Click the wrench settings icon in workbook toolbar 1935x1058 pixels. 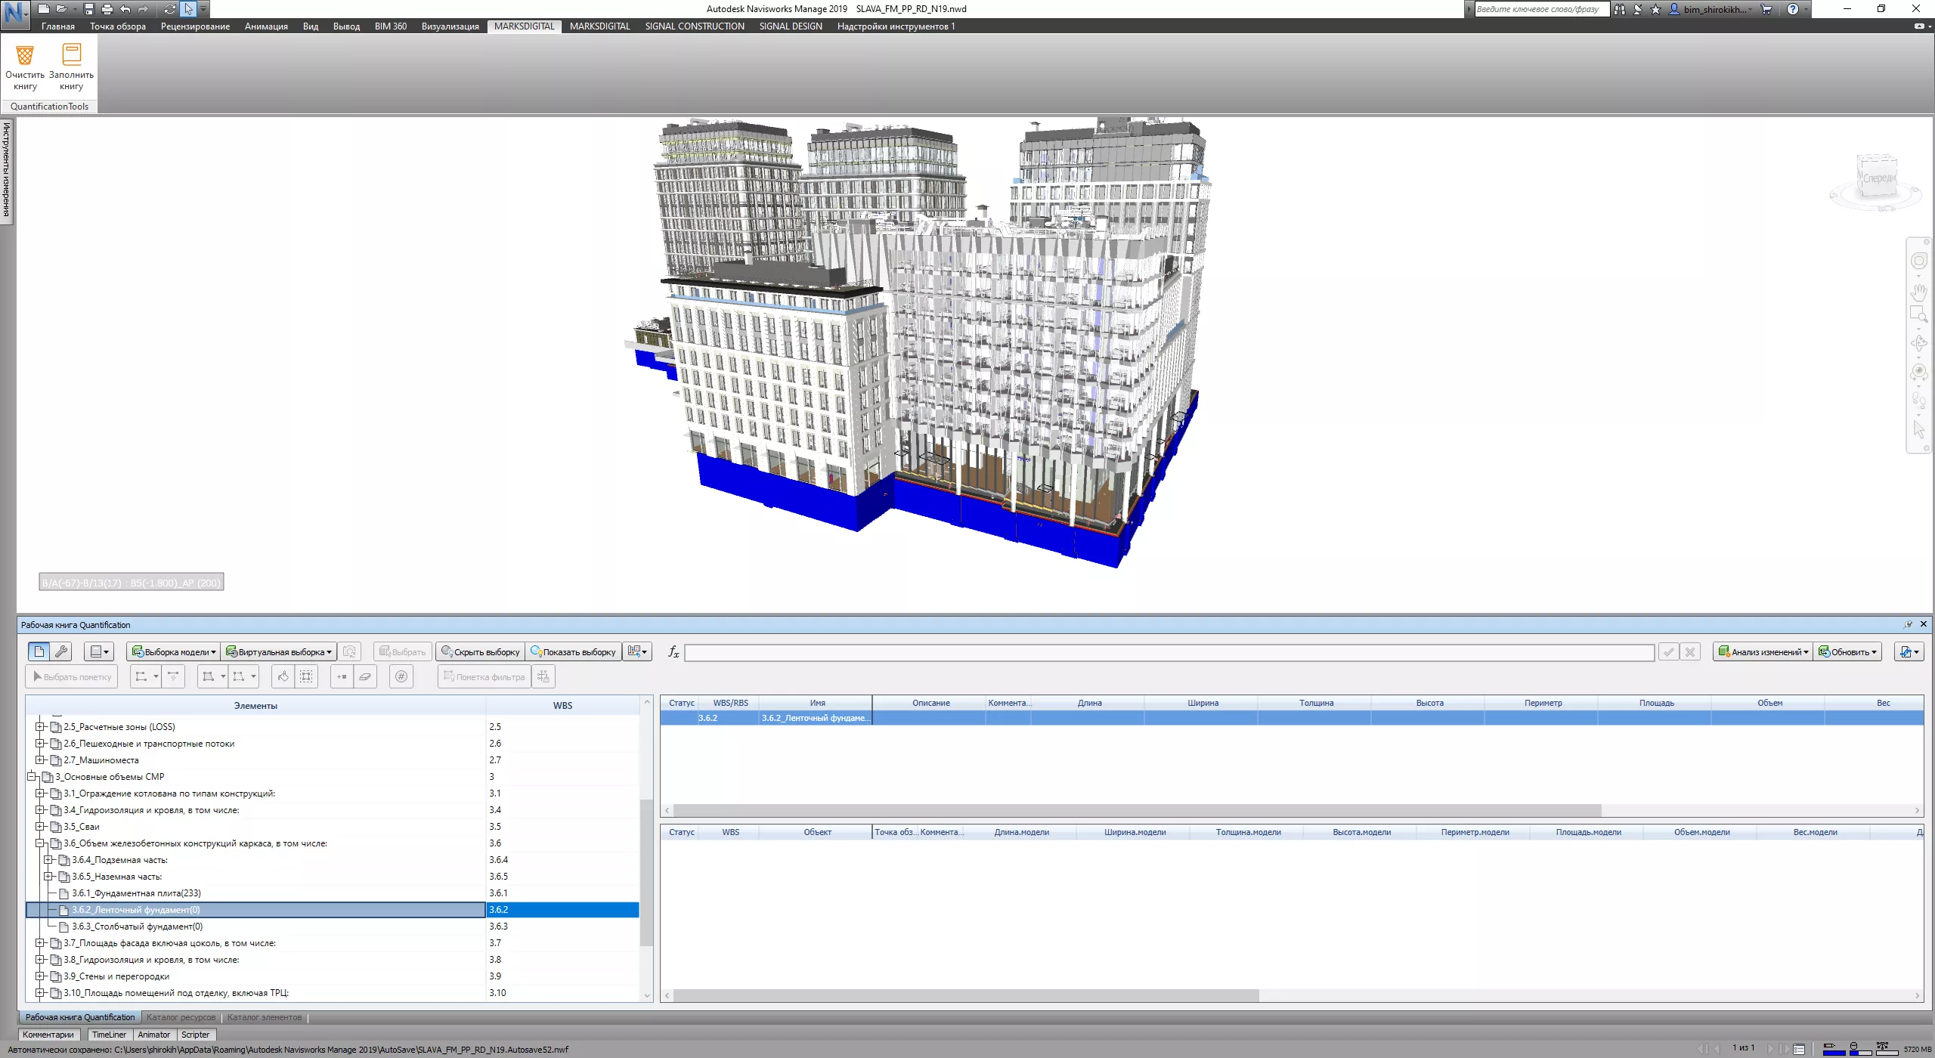[62, 651]
